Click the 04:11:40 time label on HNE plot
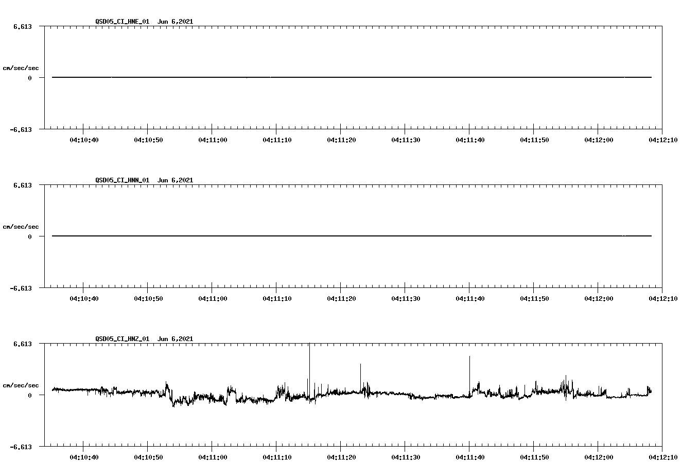This screenshot has width=699, height=476. point(470,140)
